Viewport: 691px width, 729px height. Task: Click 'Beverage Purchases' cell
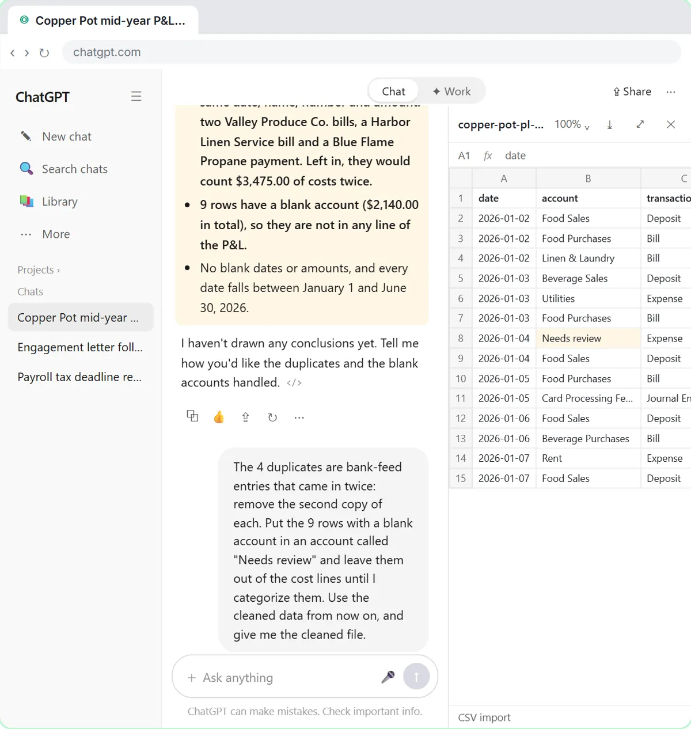588,438
